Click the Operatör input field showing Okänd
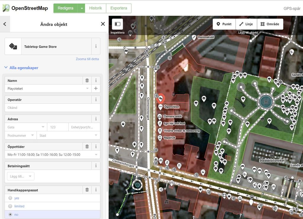 click(x=52, y=108)
